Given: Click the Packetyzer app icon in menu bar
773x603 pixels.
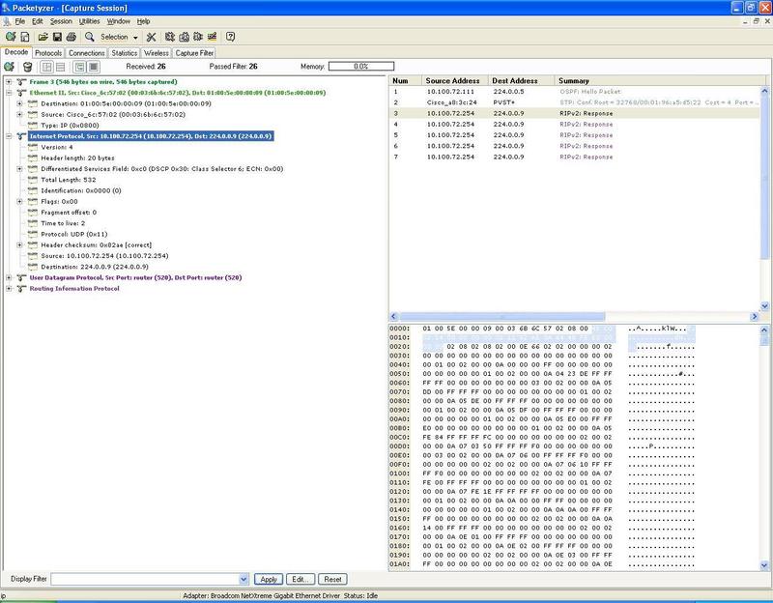Looking at the screenshot, I should coord(7,21).
